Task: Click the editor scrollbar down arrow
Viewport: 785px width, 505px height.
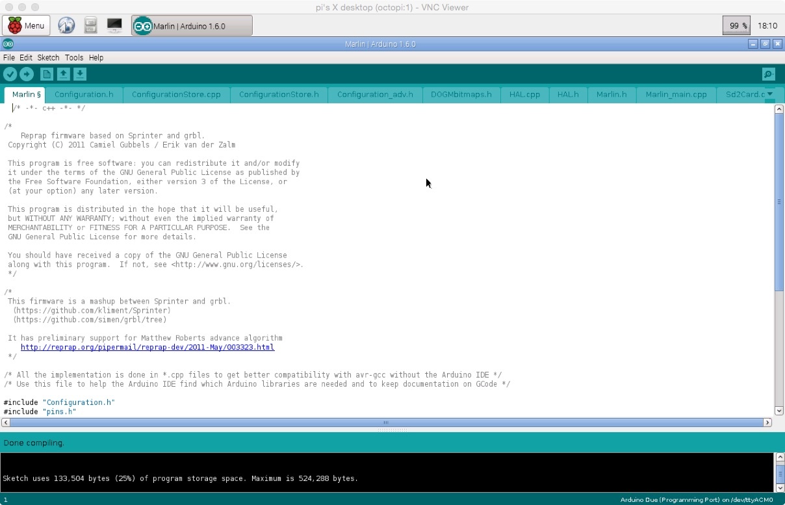Action: (x=779, y=410)
